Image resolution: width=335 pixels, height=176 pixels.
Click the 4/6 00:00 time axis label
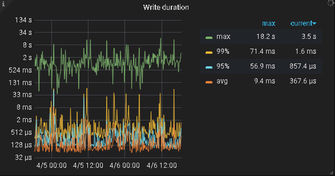125,165
